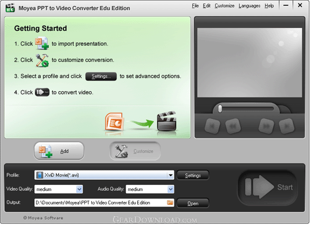
Task: Open the Languages menu
Action: click(x=249, y=6)
